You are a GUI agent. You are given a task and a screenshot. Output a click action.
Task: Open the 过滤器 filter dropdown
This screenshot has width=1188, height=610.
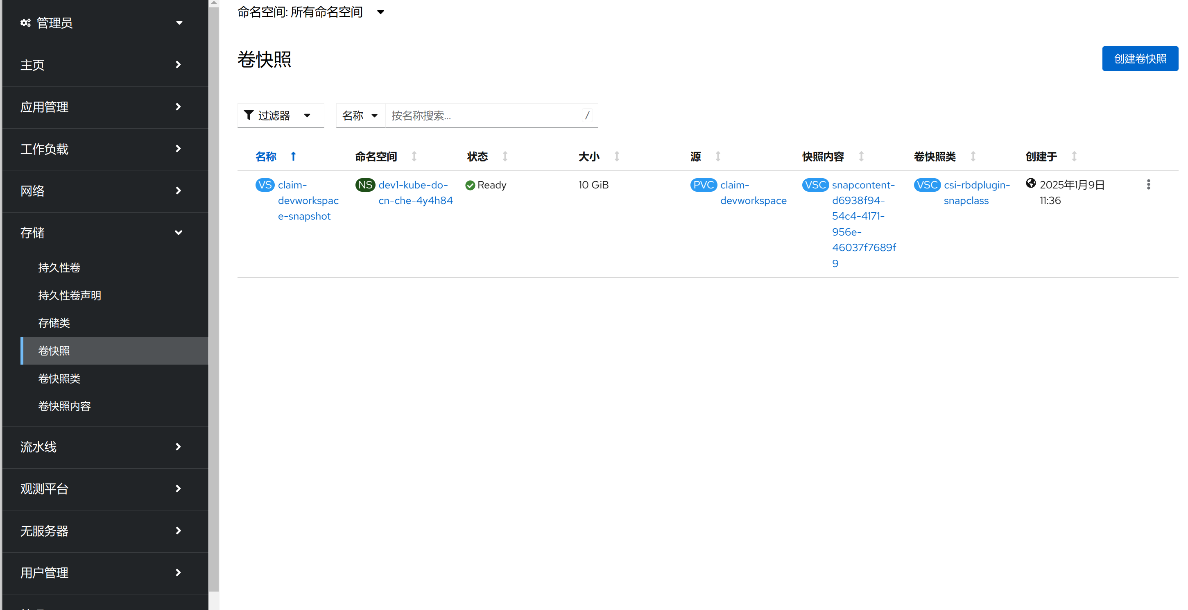click(x=281, y=116)
